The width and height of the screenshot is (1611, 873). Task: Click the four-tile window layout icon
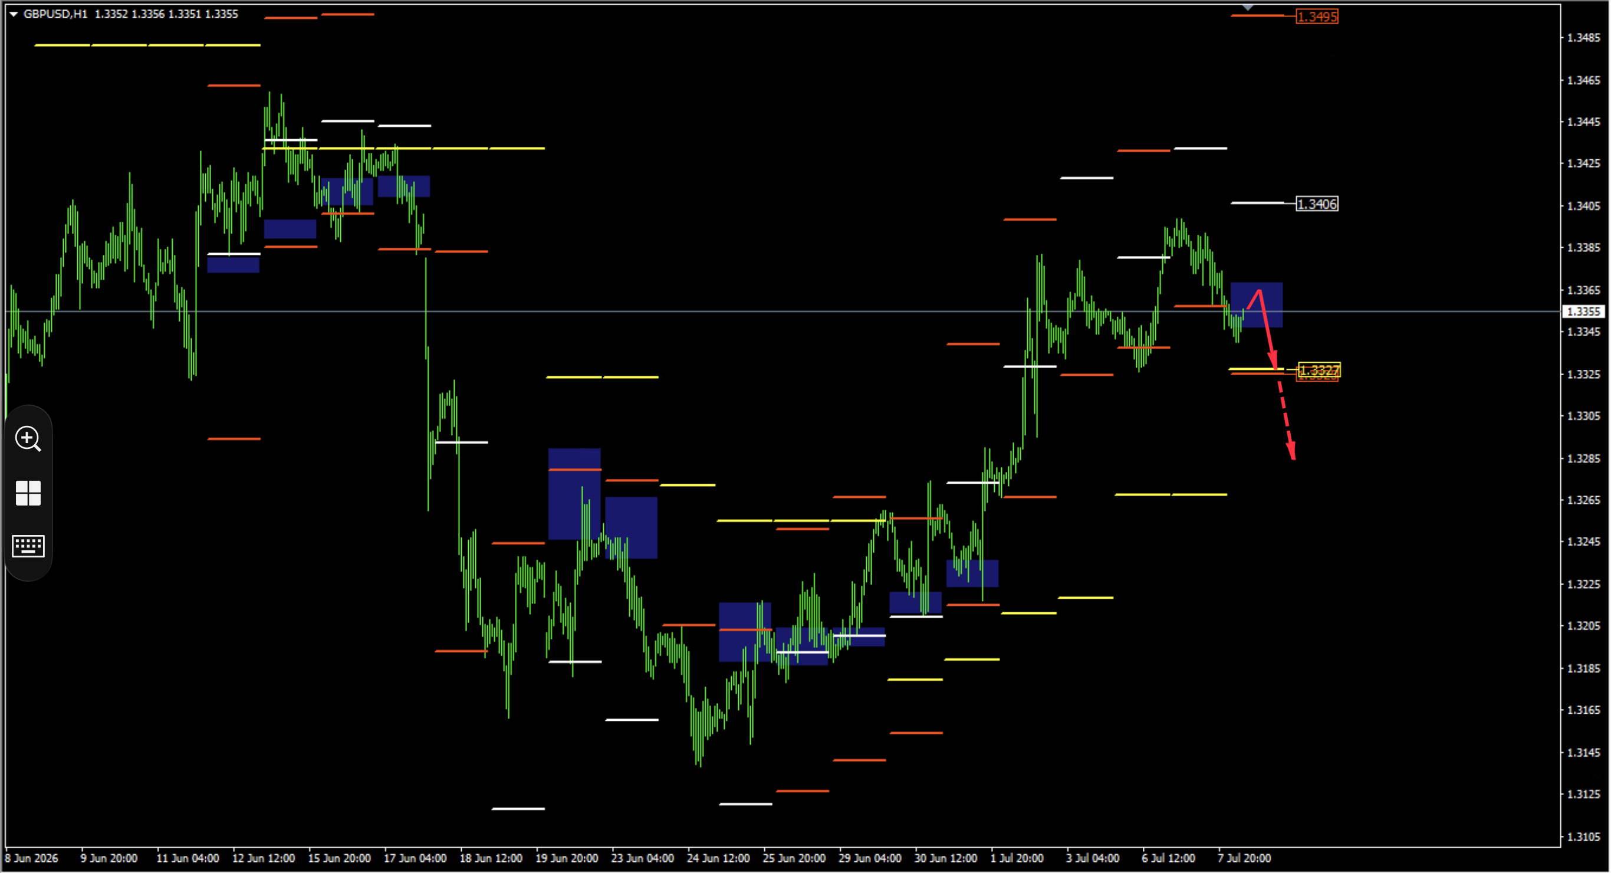click(x=28, y=493)
